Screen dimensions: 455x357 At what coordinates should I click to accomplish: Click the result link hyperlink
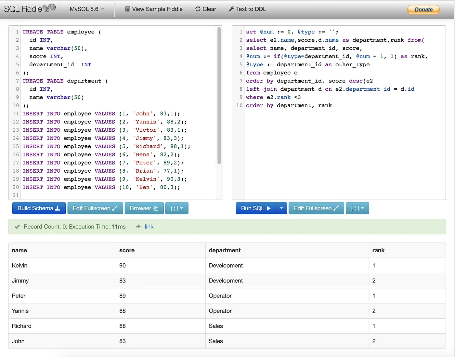click(x=149, y=227)
